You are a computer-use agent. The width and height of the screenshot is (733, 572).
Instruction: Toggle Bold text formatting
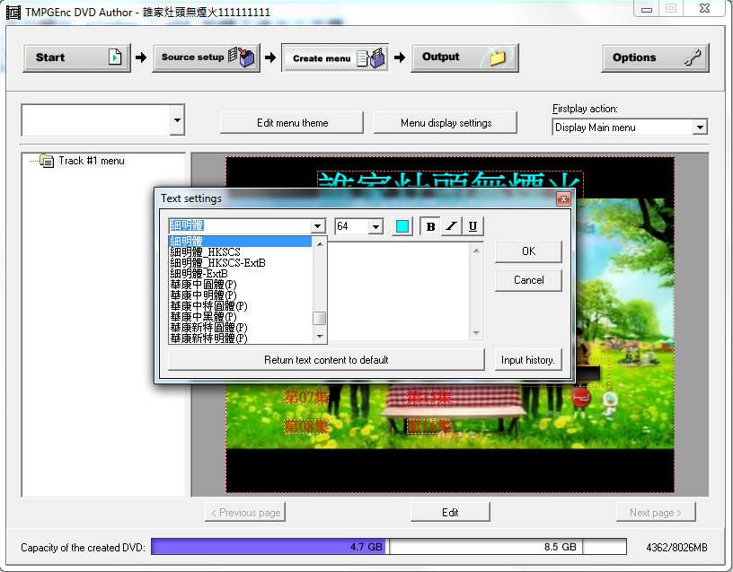(x=430, y=226)
